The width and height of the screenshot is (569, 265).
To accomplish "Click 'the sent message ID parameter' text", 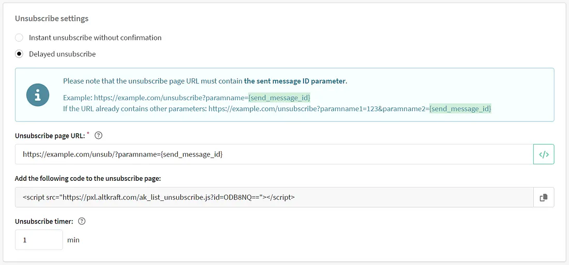I will pyautogui.click(x=295, y=81).
